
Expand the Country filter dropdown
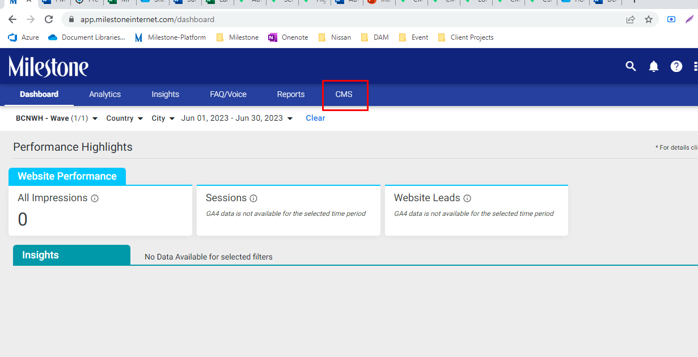[124, 118]
